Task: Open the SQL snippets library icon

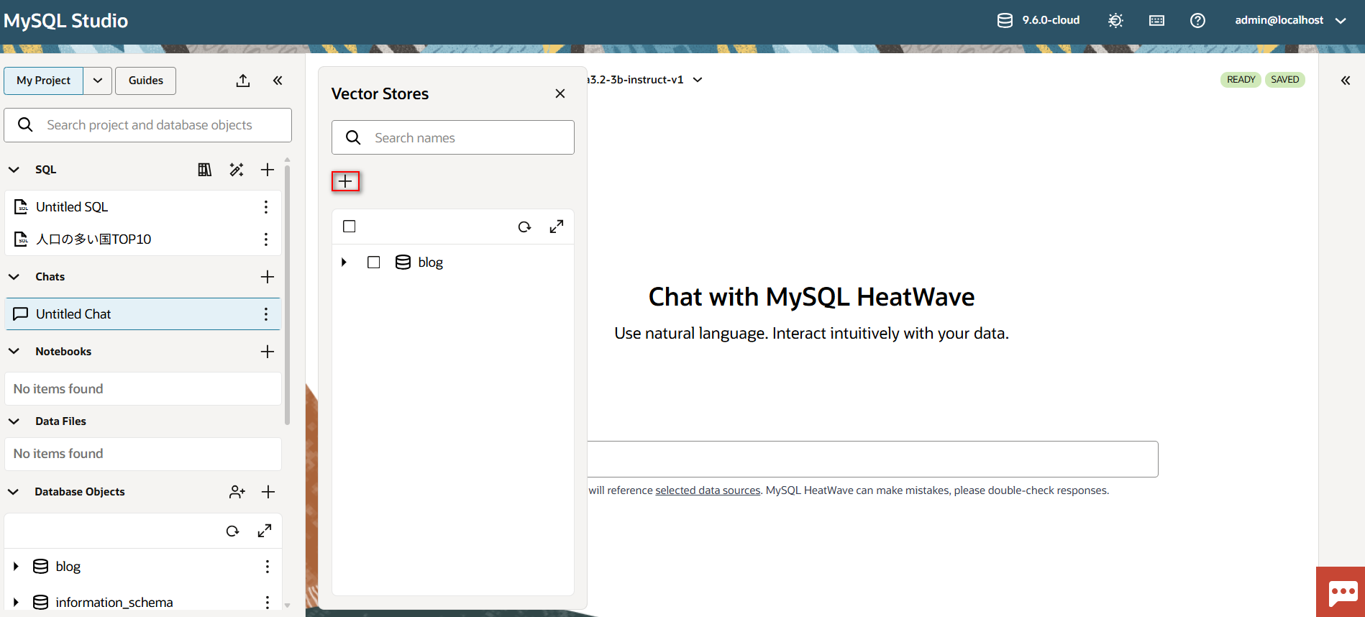Action: (205, 170)
